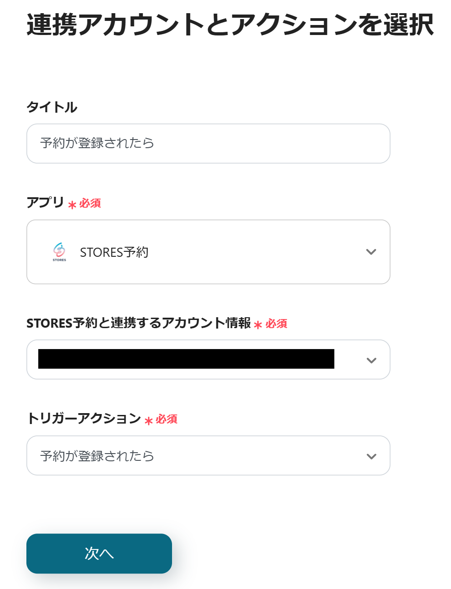
Task: Click the トリガーアクション field label
Action: tap(84, 418)
